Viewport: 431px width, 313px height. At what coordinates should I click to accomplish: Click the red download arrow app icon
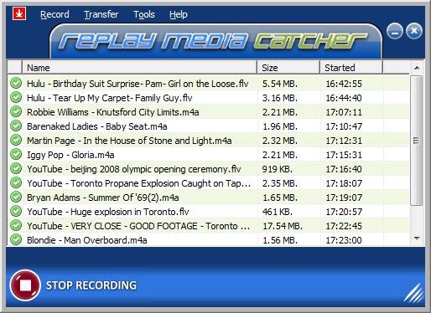click(x=19, y=13)
